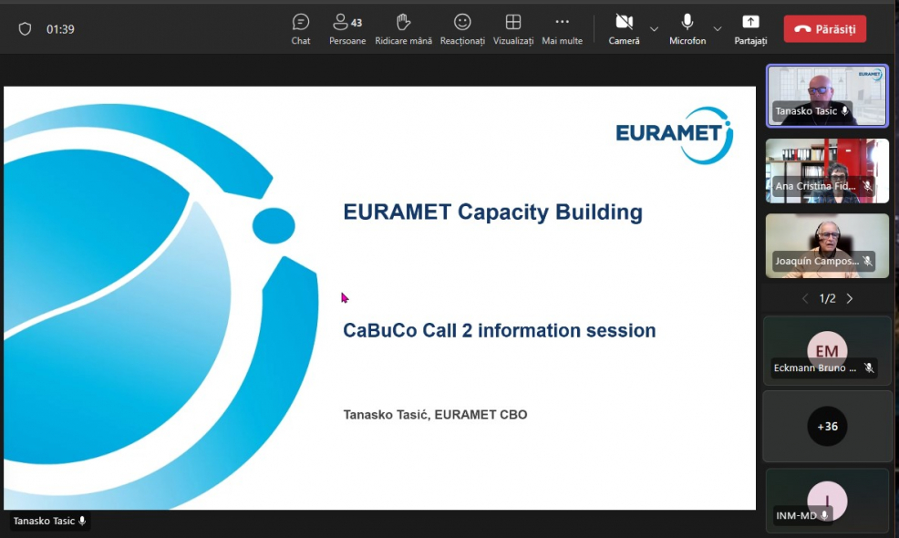Go to next participant page

pyautogui.click(x=850, y=298)
